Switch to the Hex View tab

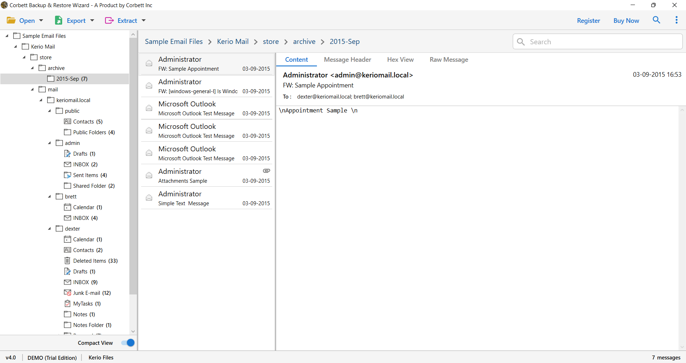point(400,60)
